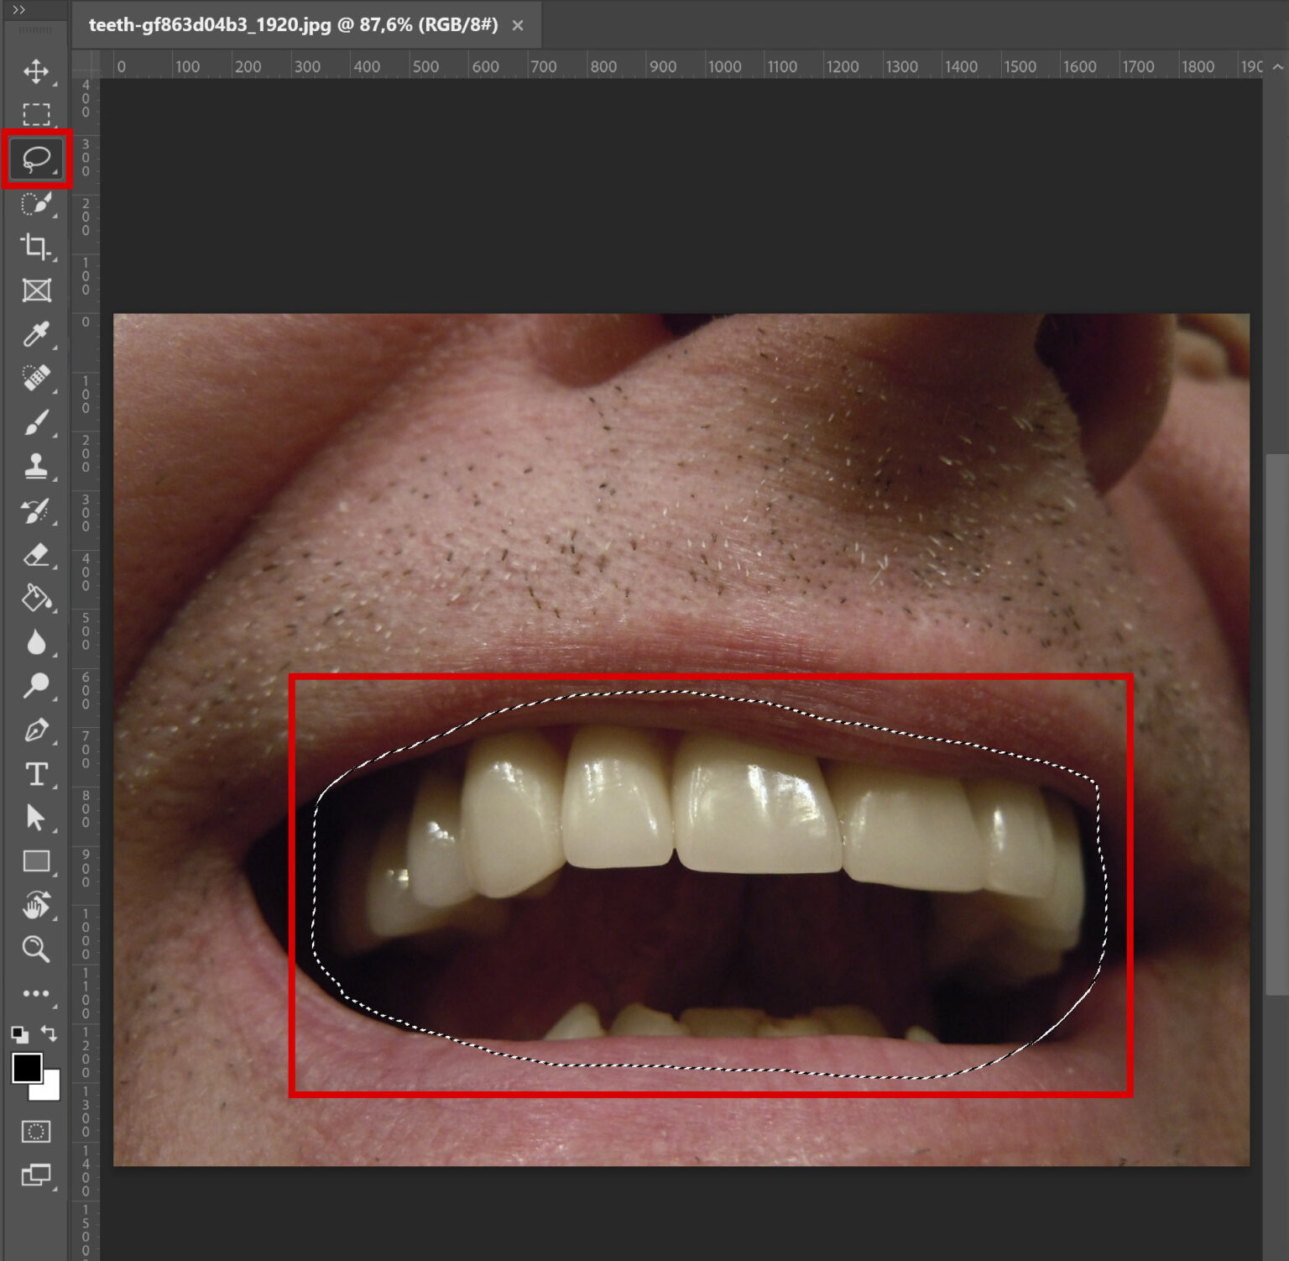Select the Frame tool
Image resolution: width=1289 pixels, height=1261 pixels.
[35, 290]
